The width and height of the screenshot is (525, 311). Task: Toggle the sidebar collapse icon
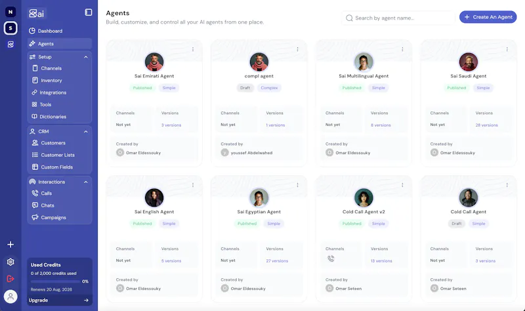(89, 12)
